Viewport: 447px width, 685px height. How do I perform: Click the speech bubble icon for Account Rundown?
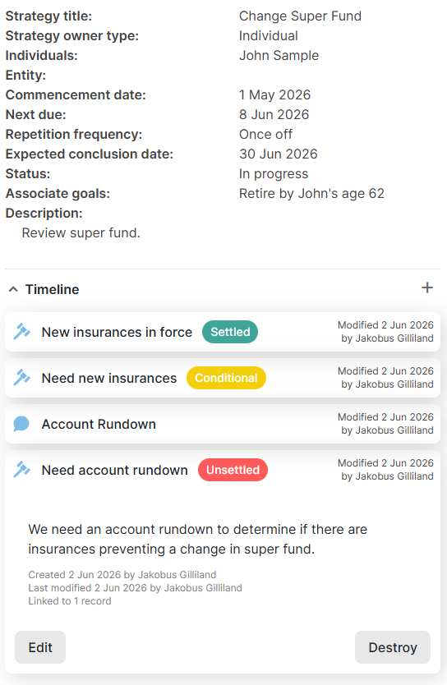21,424
